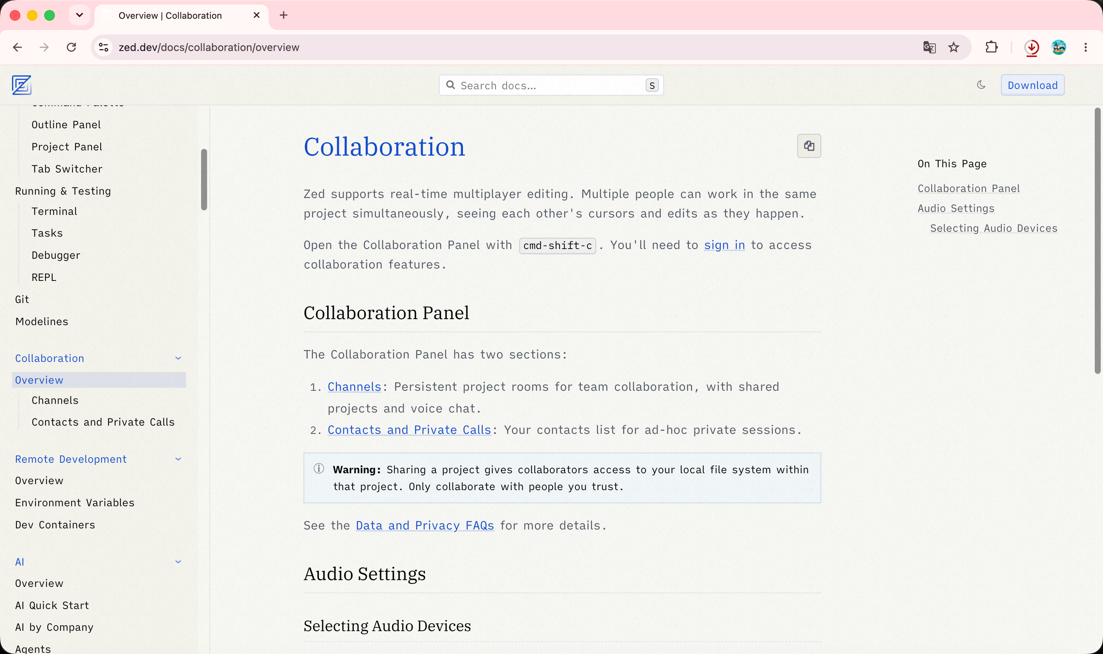Click the Collaboration Panel section heading

pos(386,313)
